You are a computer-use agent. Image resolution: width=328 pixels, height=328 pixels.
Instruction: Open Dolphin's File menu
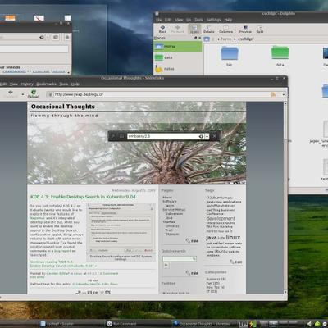[159, 20]
